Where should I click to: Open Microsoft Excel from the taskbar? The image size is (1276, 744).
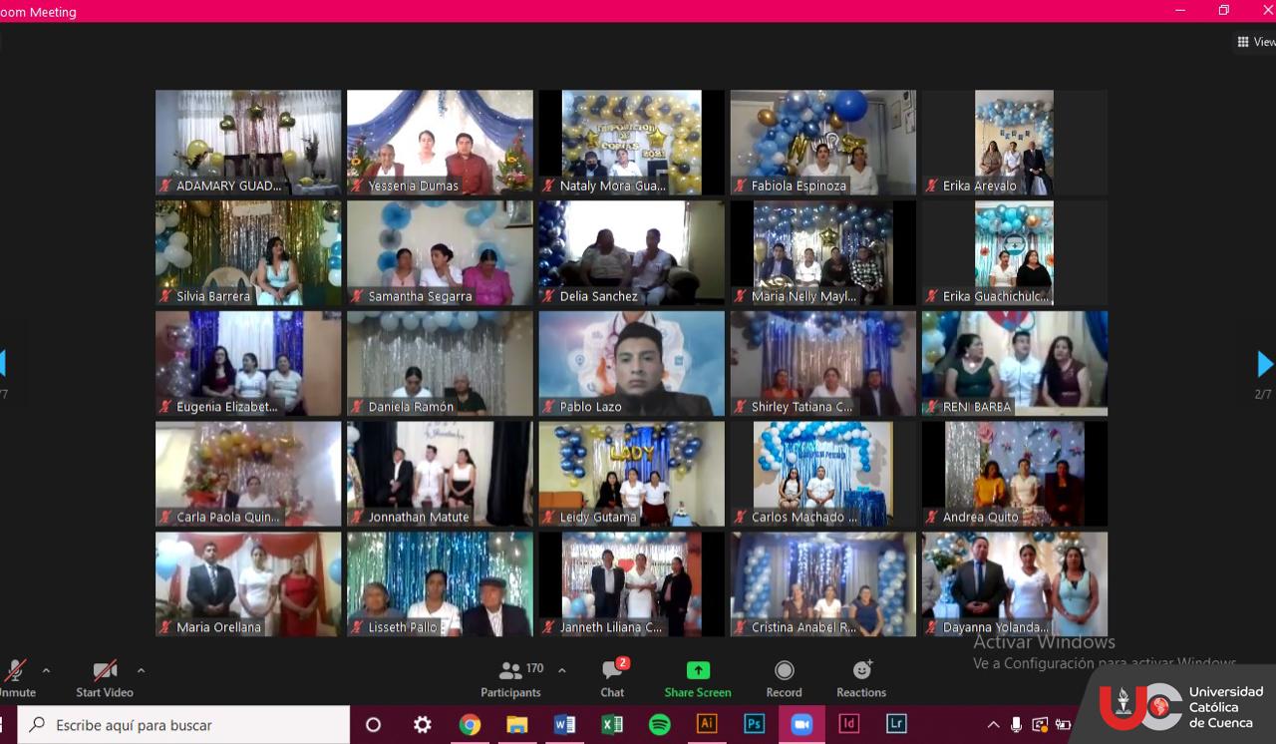tap(612, 725)
